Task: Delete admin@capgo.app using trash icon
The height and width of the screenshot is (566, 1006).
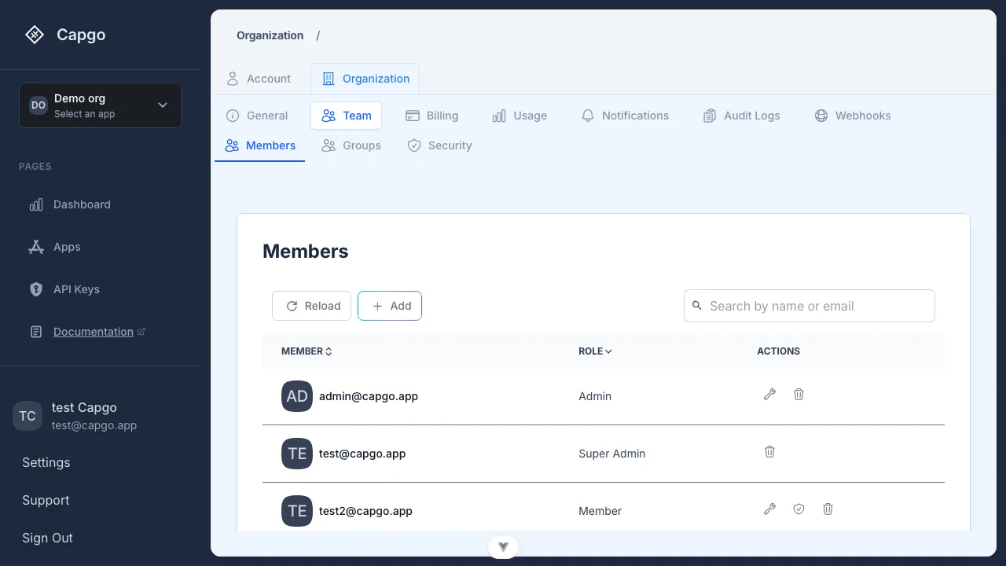Action: tap(799, 395)
